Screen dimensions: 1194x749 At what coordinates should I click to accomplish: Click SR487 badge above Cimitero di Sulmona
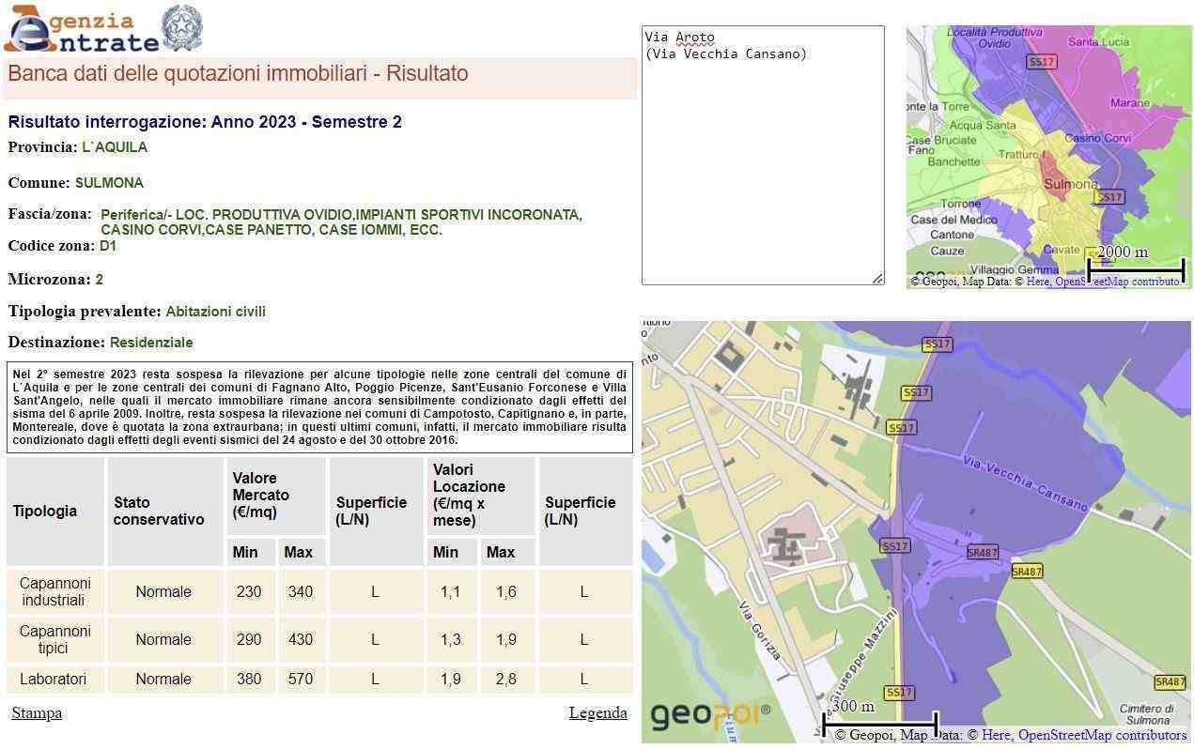[1170, 682]
